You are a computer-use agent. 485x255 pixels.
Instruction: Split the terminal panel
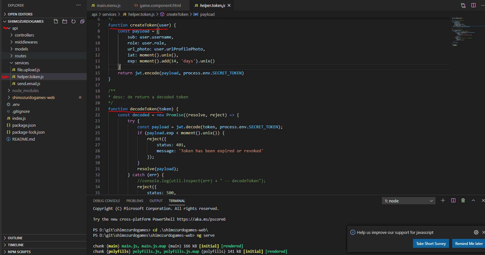pyautogui.click(x=453, y=200)
